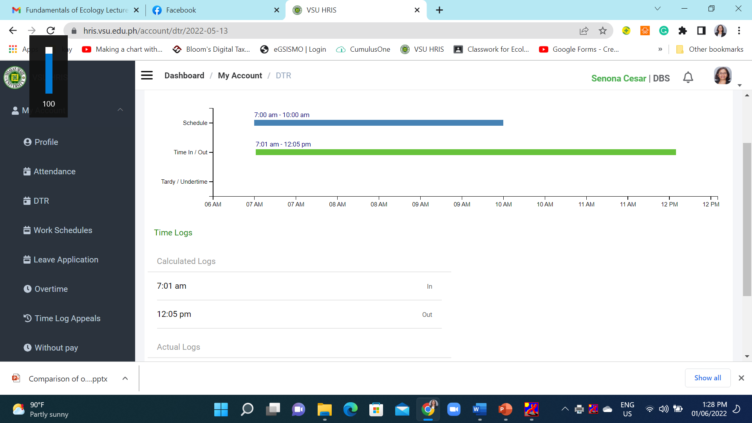The height and width of the screenshot is (423, 752).
Task: Toggle the browser side panel
Action: tap(701, 31)
